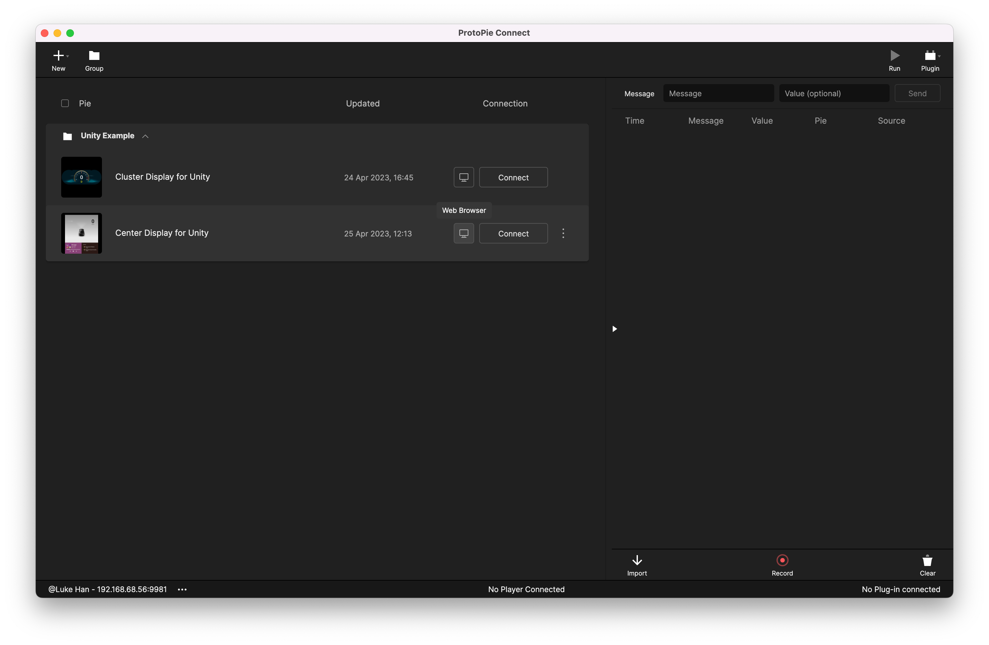Click the Connect button for Cluster Display
Viewport: 989px width, 645px height.
[513, 177]
